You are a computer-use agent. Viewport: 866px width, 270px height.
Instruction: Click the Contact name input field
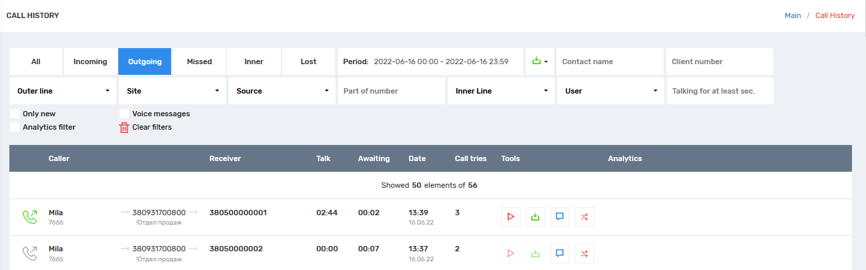pyautogui.click(x=609, y=61)
